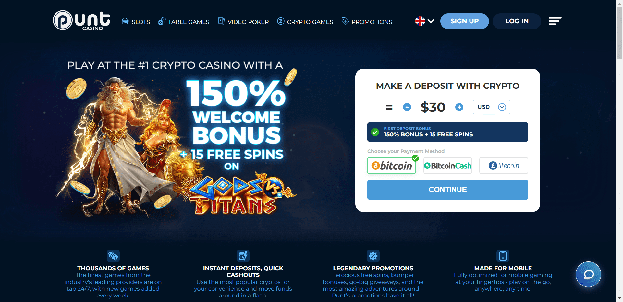Image resolution: width=623 pixels, height=302 pixels.
Task: Click the Instant Deposits feature icon
Action: (x=243, y=256)
